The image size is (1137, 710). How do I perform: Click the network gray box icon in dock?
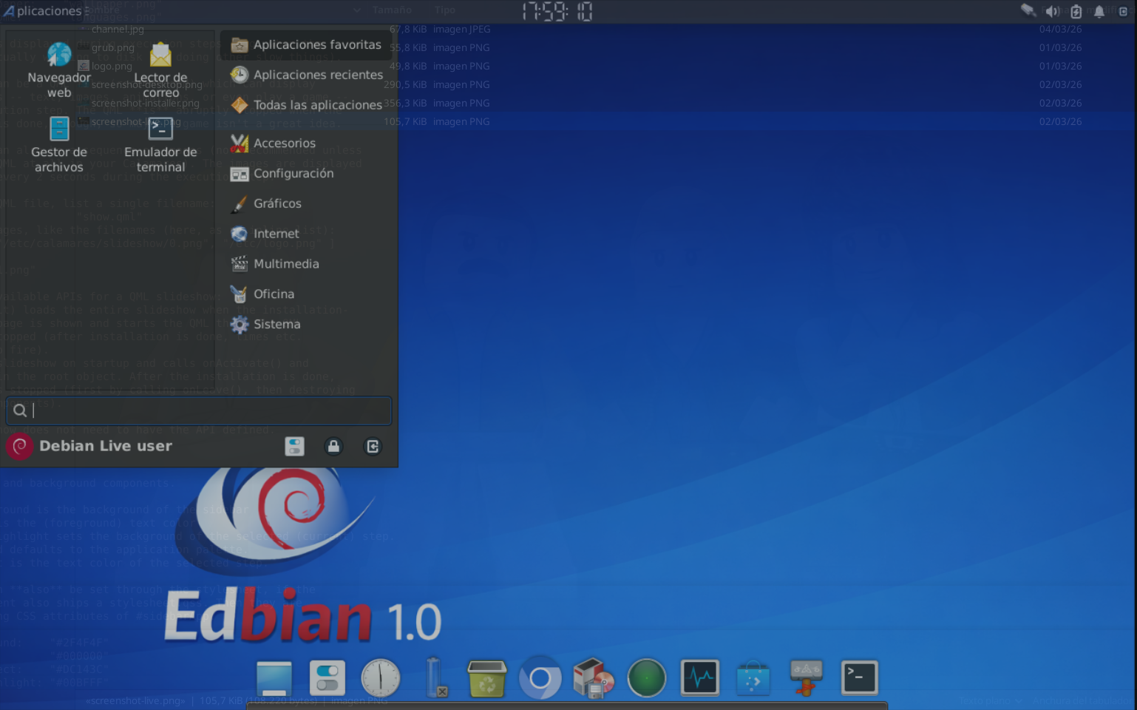807,678
